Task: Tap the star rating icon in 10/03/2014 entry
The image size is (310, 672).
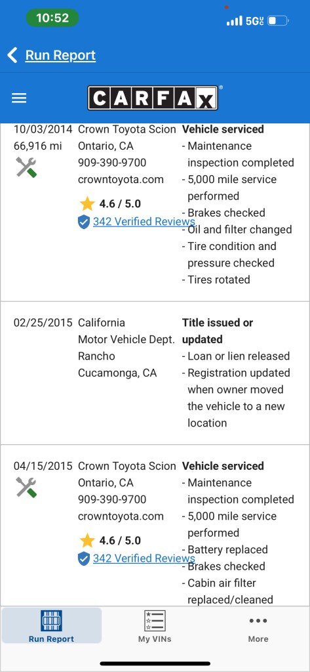Action: click(x=87, y=203)
